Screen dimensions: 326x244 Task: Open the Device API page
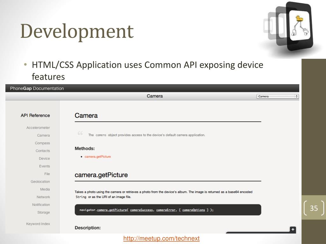[x=44, y=159]
